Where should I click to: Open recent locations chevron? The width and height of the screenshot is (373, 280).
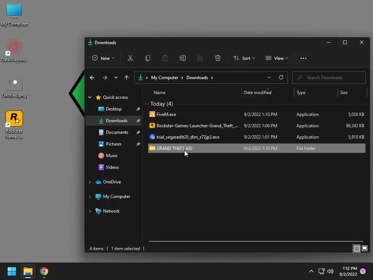(x=116, y=78)
